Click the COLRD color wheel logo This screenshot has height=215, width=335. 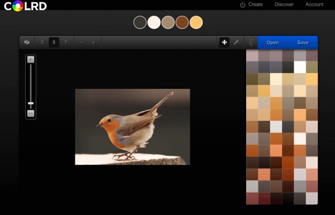(18, 6)
